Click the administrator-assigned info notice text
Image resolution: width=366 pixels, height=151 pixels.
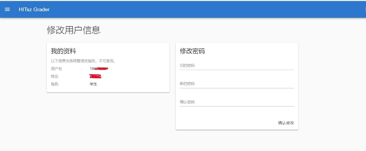tap(83, 61)
